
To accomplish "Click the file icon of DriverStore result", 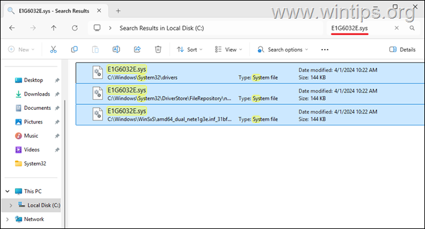I will (98, 93).
